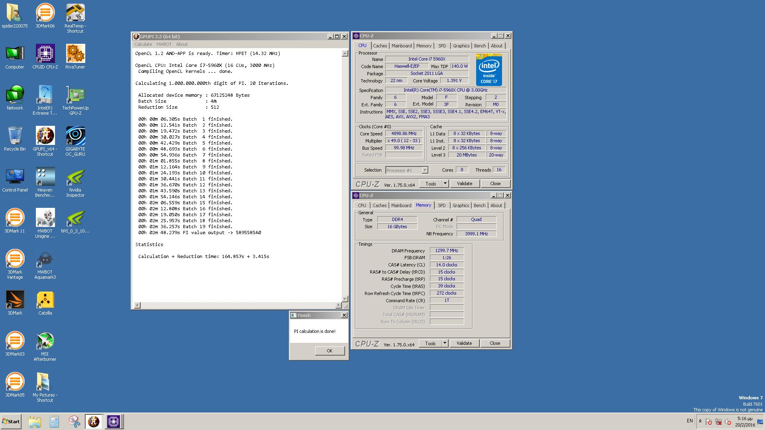765x430 pixels.
Task: Switch to SPD tab in top CPU-Z
Action: [442, 46]
